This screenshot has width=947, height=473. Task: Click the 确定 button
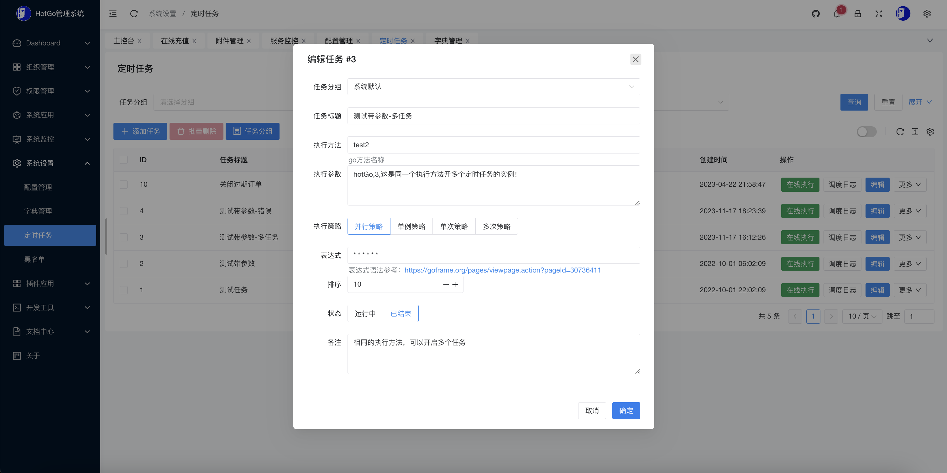pos(626,411)
